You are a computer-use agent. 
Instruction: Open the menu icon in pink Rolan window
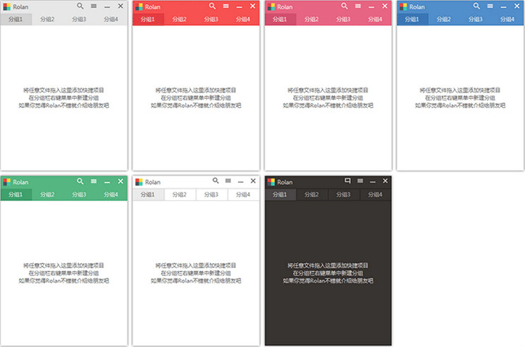point(358,6)
